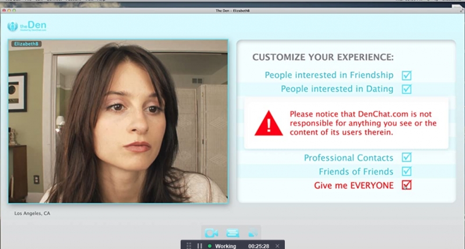This screenshot has height=249, width=465.
Task: Uncheck People interested in Dating
Action: click(x=406, y=89)
